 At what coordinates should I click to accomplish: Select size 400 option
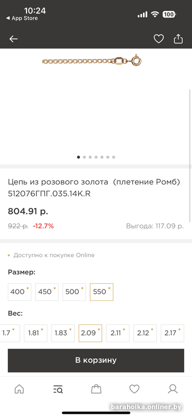click(19, 292)
